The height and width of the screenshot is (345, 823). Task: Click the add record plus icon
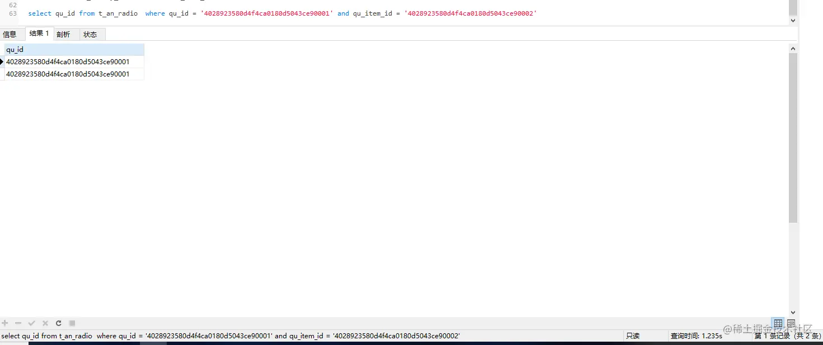[x=5, y=323]
